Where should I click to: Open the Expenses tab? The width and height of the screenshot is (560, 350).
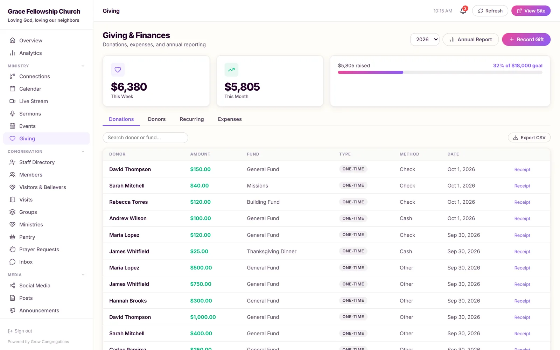(230, 119)
